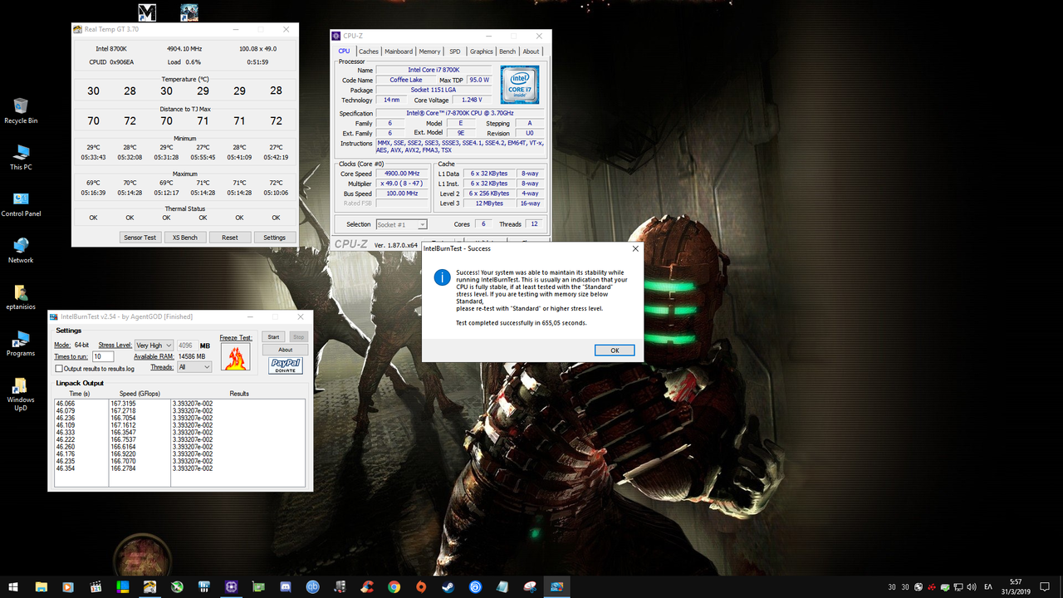The height and width of the screenshot is (598, 1063).
Task: Switch to the About tab in CPU-Z
Action: click(x=531, y=51)
